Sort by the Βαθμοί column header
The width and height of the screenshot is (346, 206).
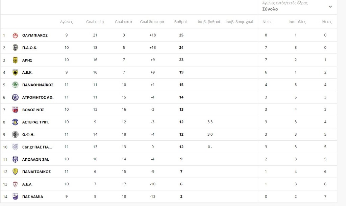click(180, 22)
